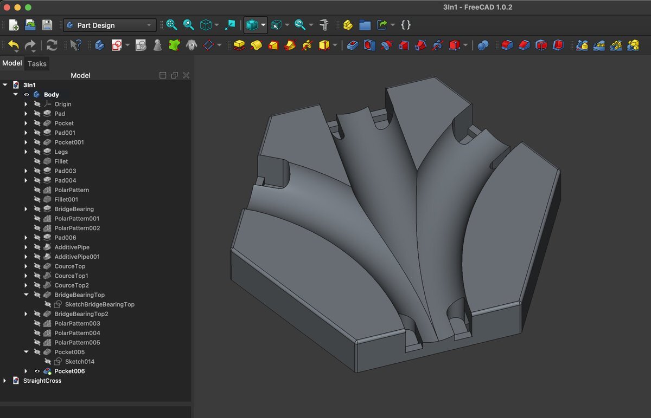Click the Undo arrow icon
The width and height of the screenshot is (651, 418).
click(14, 45)
